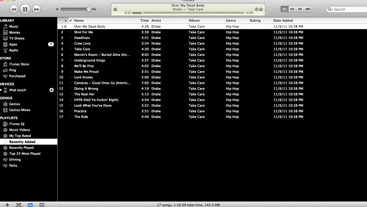
Task: Go to the iTunes Store
Action: point(19,64)
